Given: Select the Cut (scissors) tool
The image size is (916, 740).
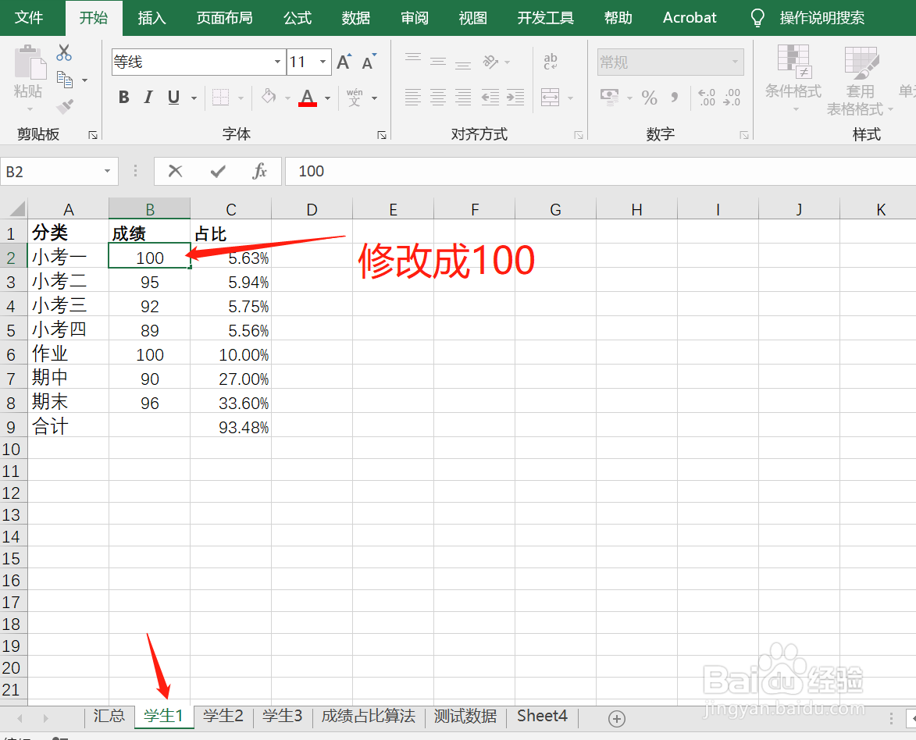Looking at the screenshot, I should point(64,52).
